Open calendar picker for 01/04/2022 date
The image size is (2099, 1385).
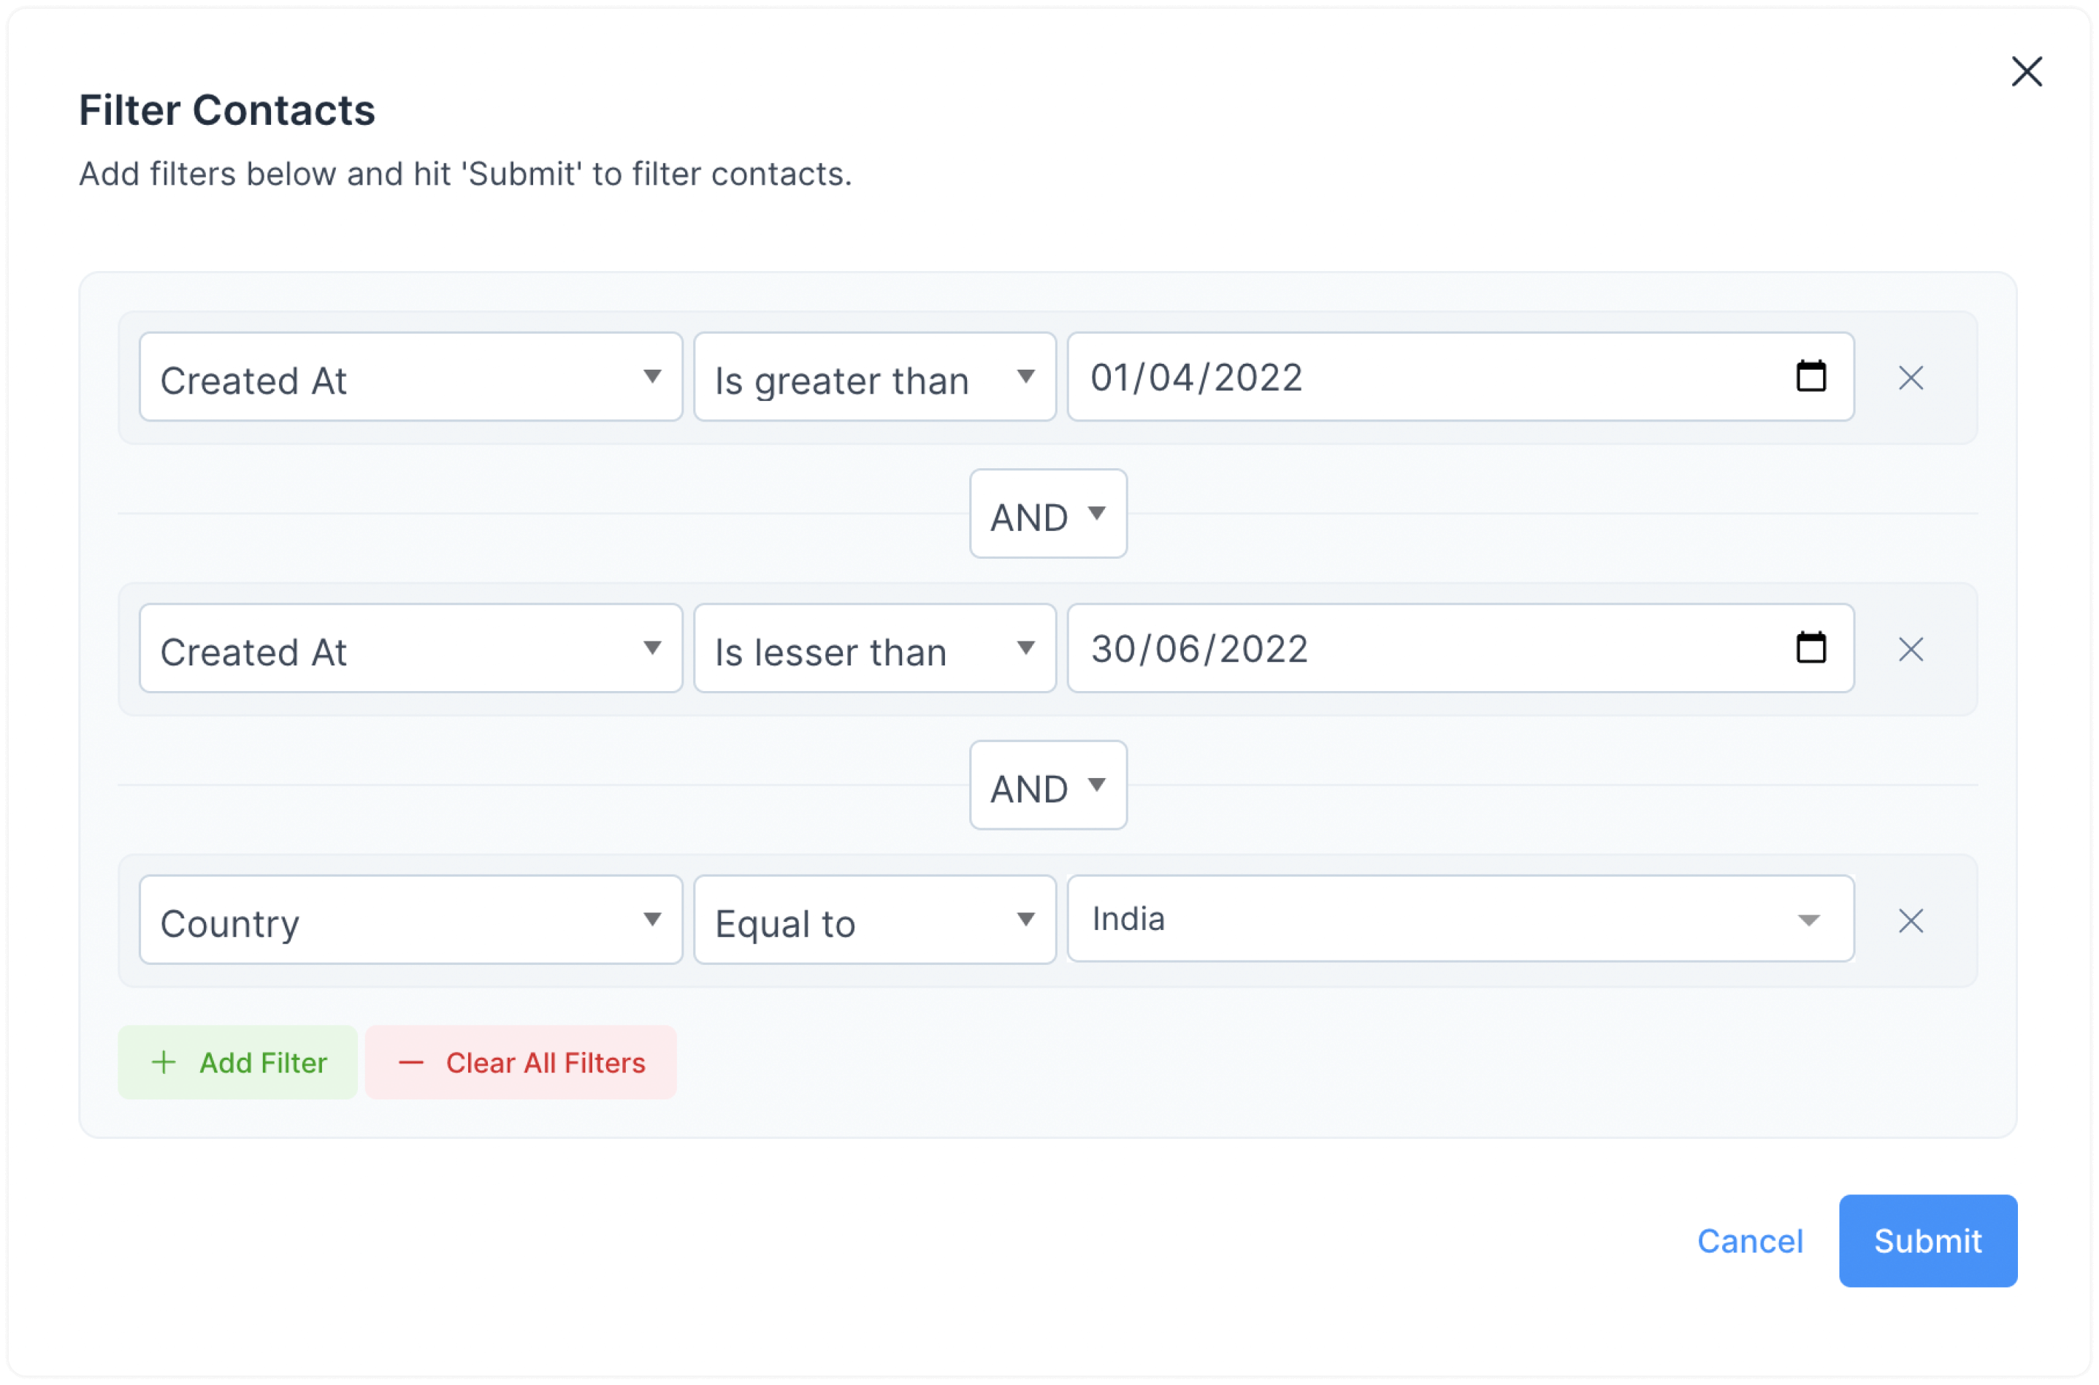pyautogui.click(x=1811, y=377)
